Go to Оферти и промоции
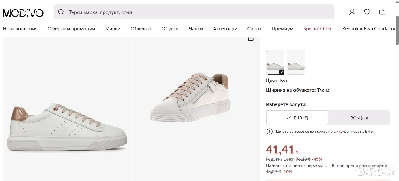Image resolution: width=399 pixels, height=181 pixels. coord(71,29)
